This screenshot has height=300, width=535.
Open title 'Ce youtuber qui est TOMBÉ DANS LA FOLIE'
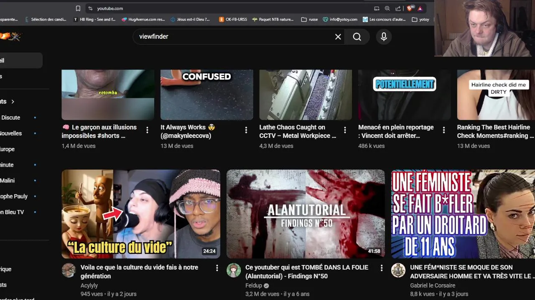point(307,272)
